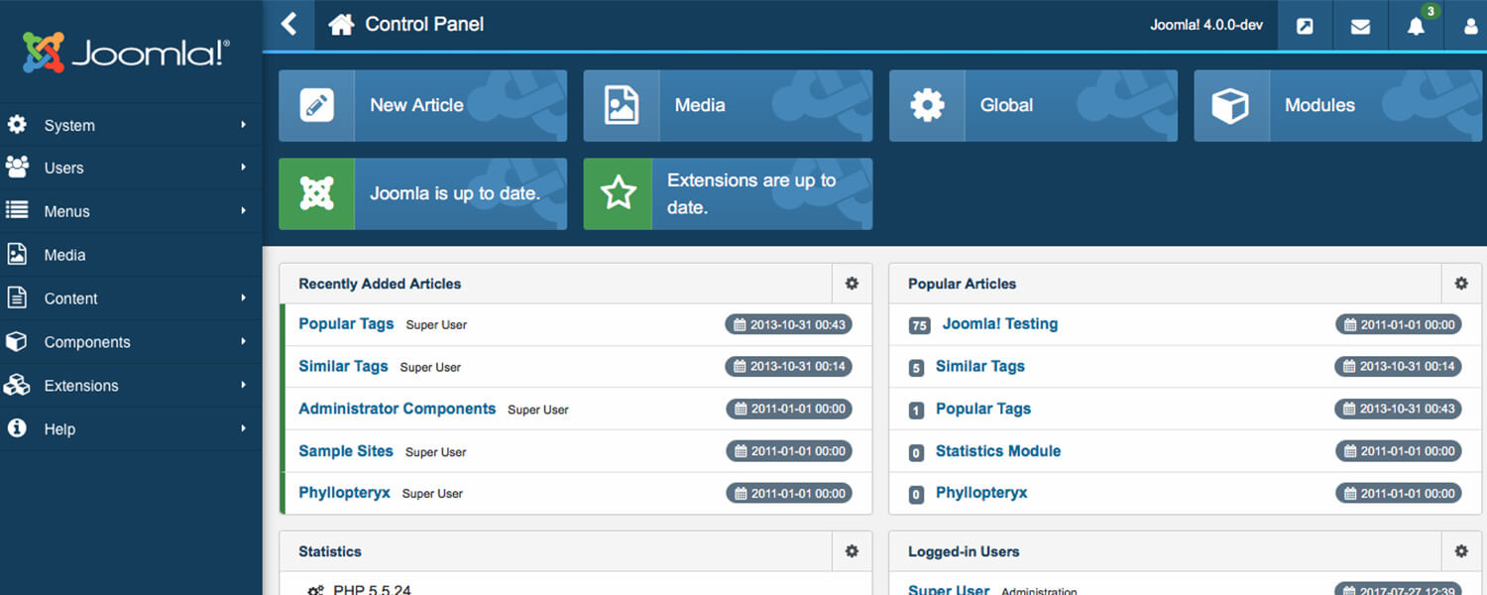Open the Help sidebar menu
The width and height of the screenshot is (1487, 595).
pos(131,429)
